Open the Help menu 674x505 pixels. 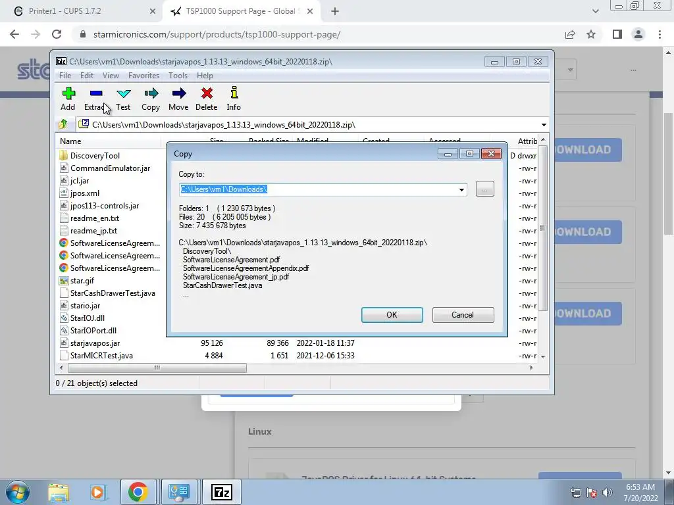tap(205, 75)
